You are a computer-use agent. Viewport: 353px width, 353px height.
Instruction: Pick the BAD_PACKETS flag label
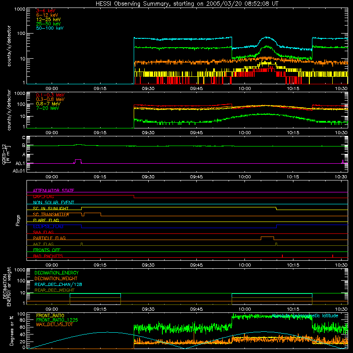point(48,256)
